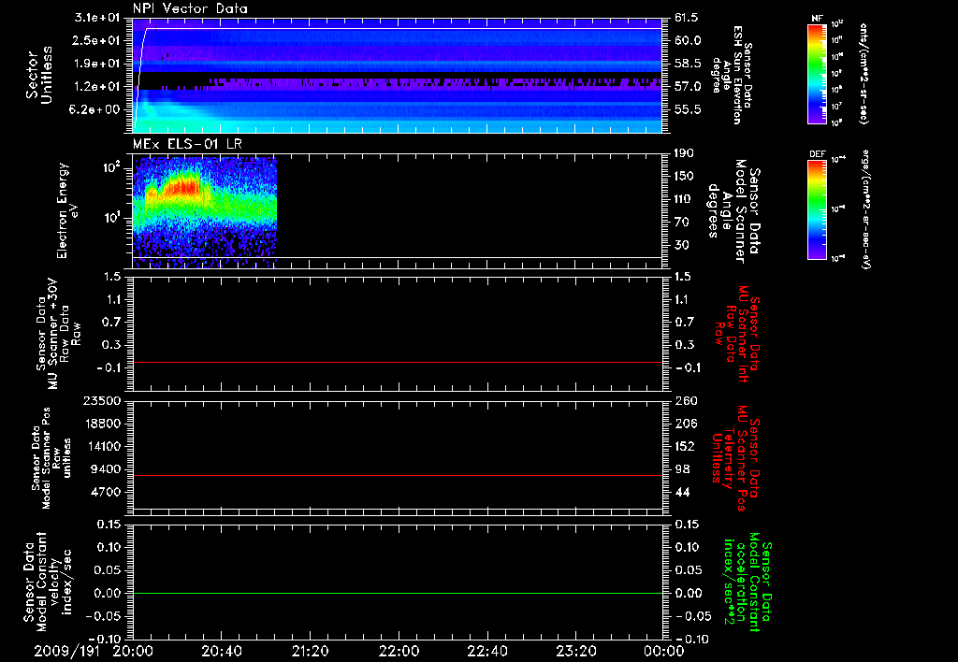Click the '1.9e+01' sector tick label
The width and height of the screenshot is (958, 662).
(97, 64)
